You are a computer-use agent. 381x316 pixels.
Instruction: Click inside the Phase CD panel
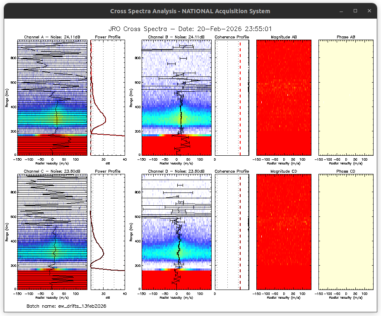[345, 231]
